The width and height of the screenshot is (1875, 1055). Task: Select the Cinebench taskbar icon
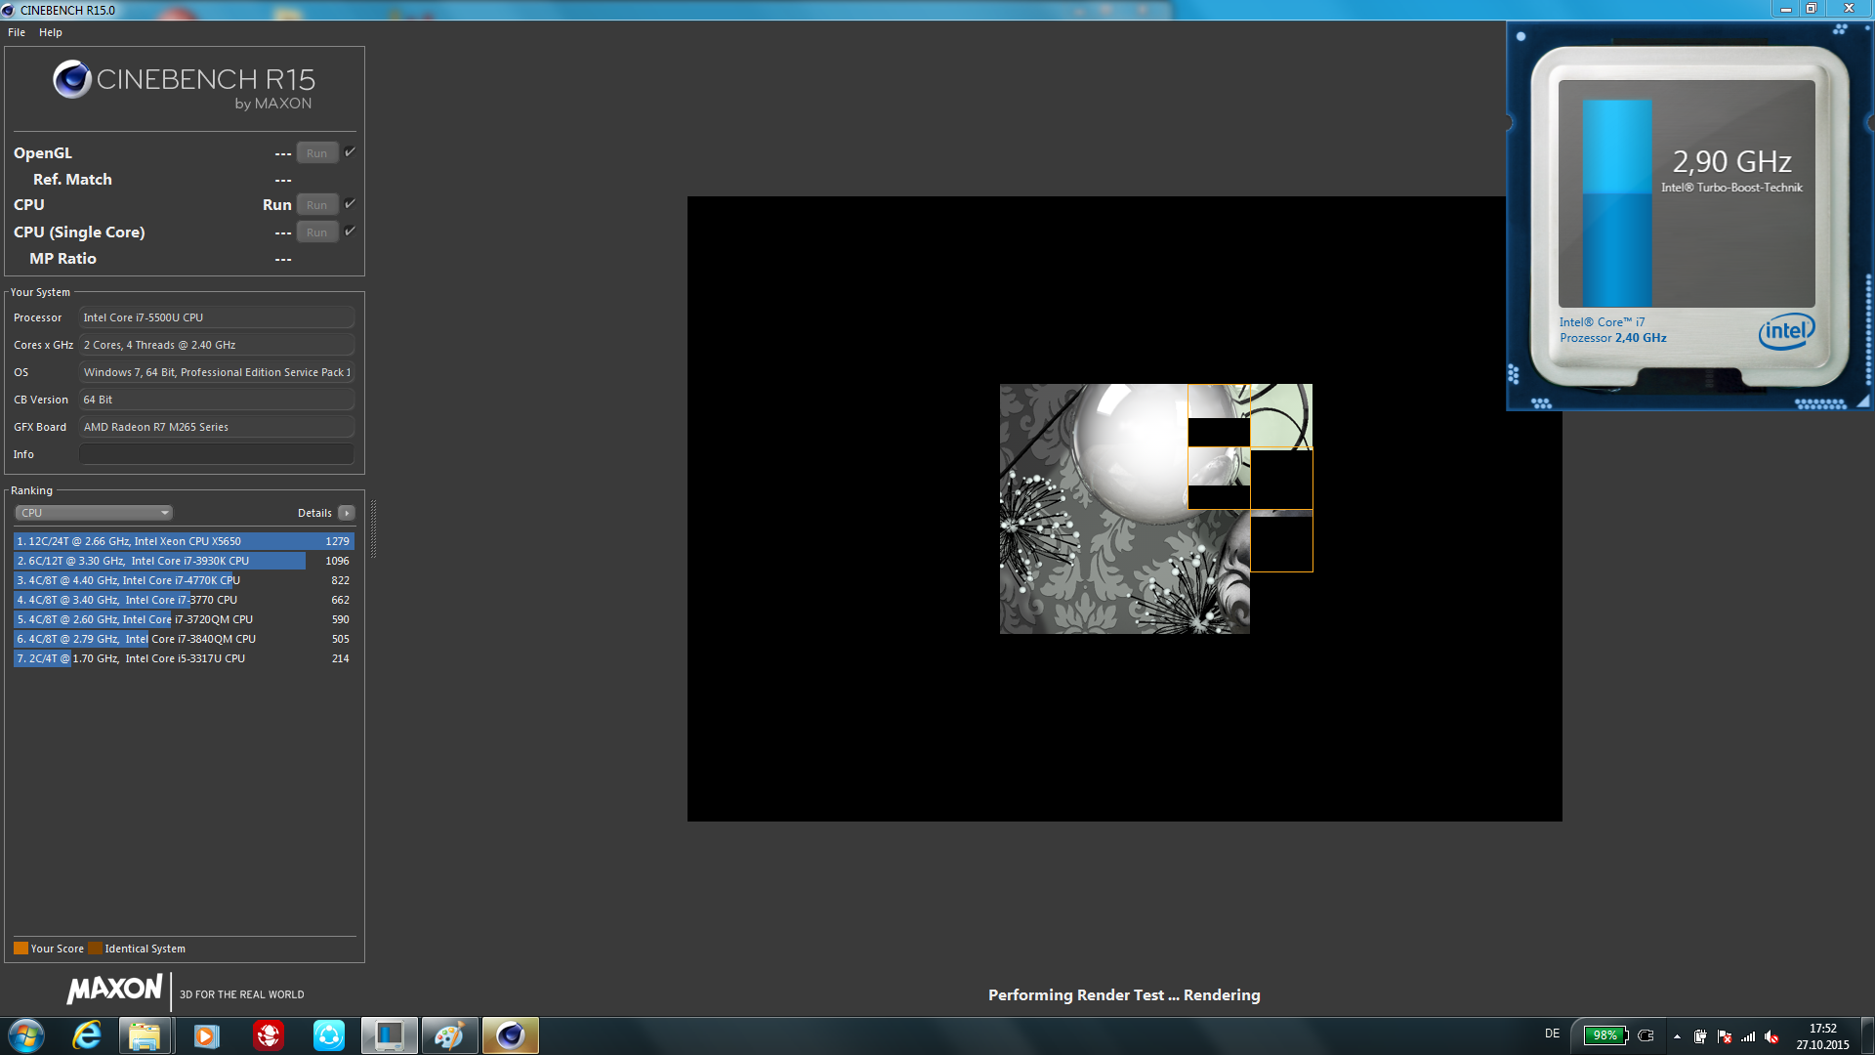510,1035
